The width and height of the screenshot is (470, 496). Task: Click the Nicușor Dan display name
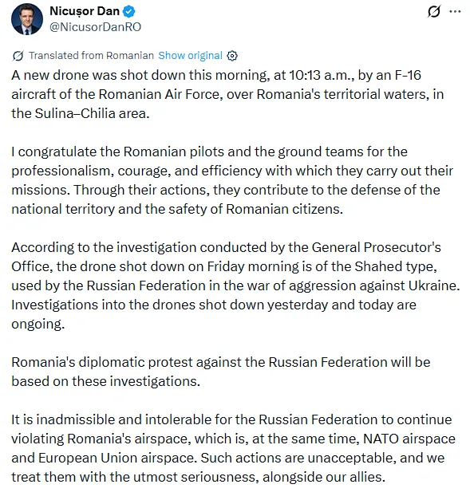(85, 11)
